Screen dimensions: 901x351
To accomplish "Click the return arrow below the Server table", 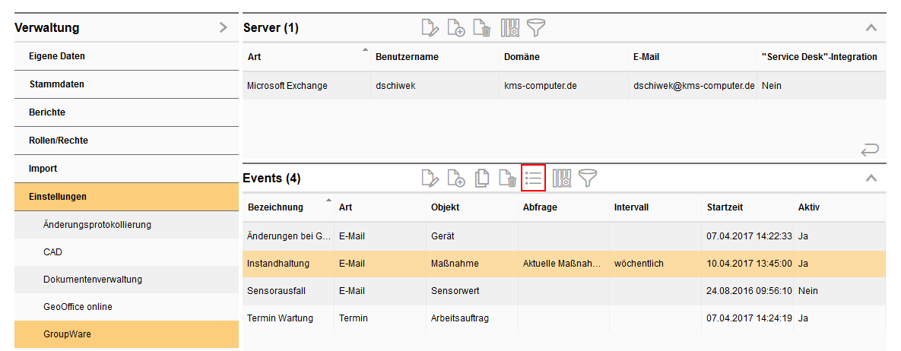I will (870, 151).
